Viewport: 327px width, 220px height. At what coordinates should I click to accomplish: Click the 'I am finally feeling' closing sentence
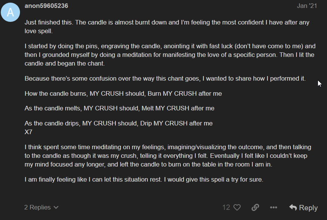[x=144, y=179]
